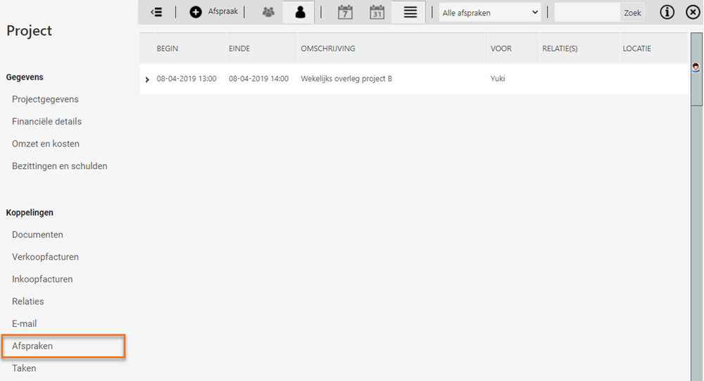Open Omzet en kosten in the sidebar
This screenshot has height=381, width=704.
[46, 144]
